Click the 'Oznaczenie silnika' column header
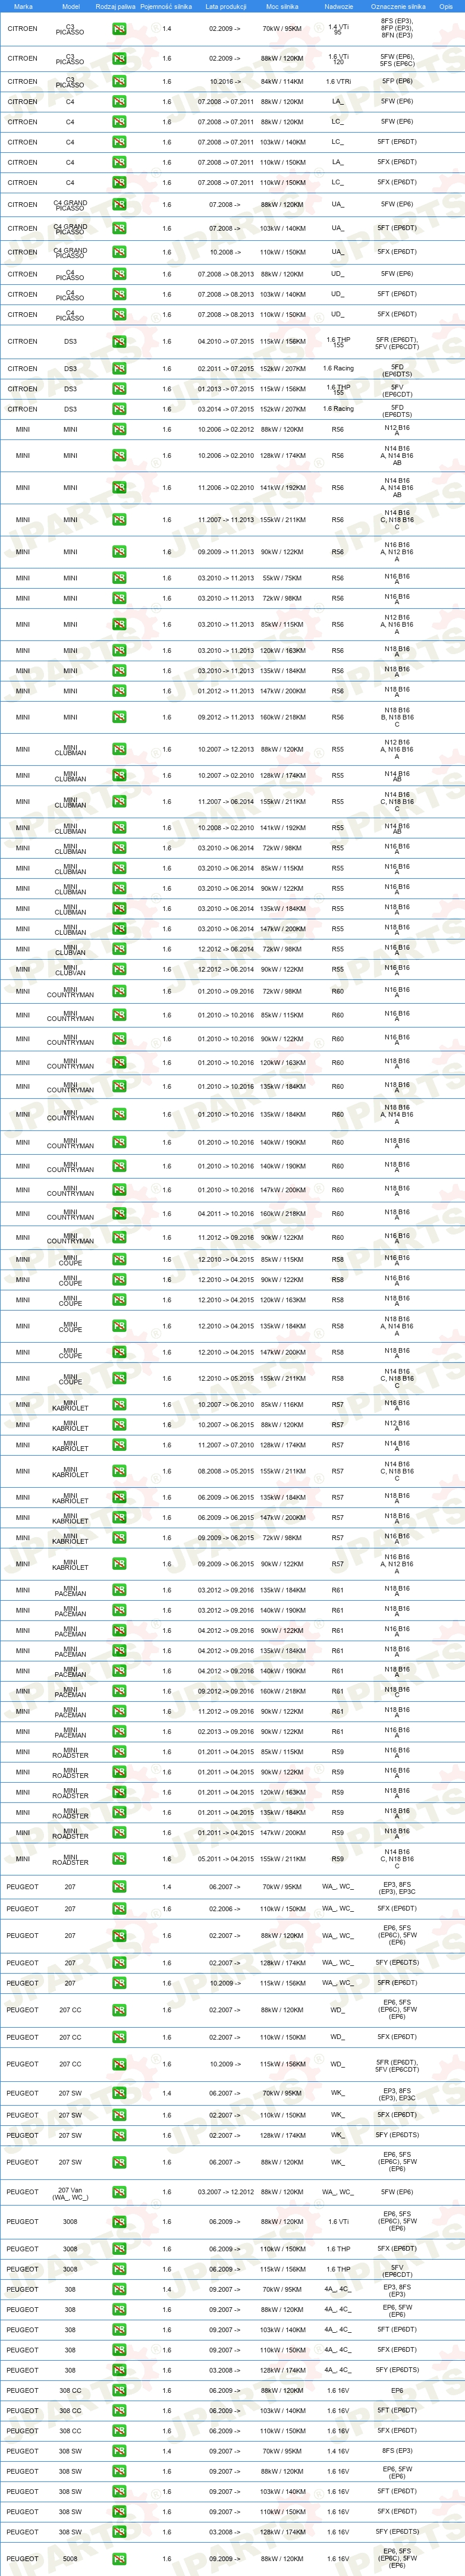This screenshot has width=465, height=2576. 398,6
